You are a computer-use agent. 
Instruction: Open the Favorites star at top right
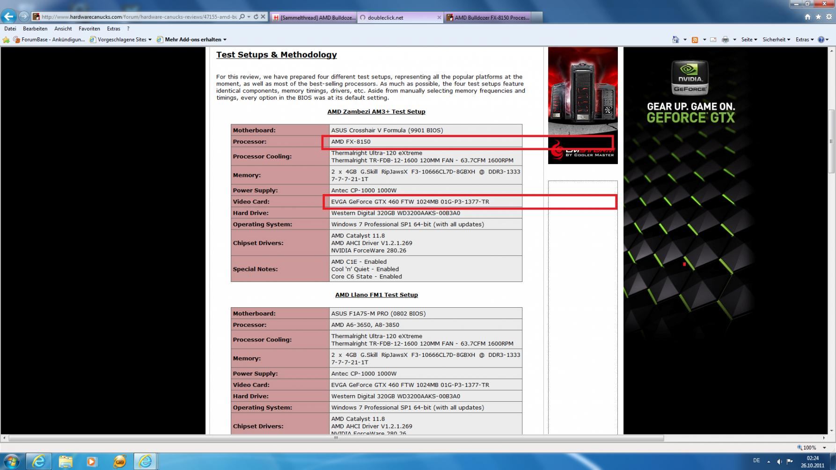[818, 17]
